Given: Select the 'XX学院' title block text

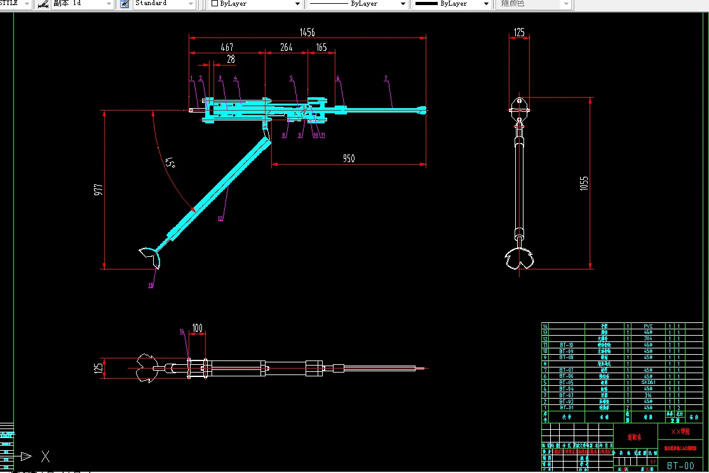Looking at the screenshot, I should (x=680, y=431).
